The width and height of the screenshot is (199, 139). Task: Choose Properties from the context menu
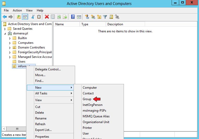(42, 137)
